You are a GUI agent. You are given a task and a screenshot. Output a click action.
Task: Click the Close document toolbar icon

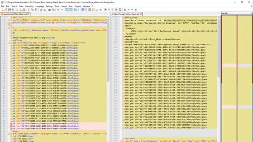click(17, 9)
